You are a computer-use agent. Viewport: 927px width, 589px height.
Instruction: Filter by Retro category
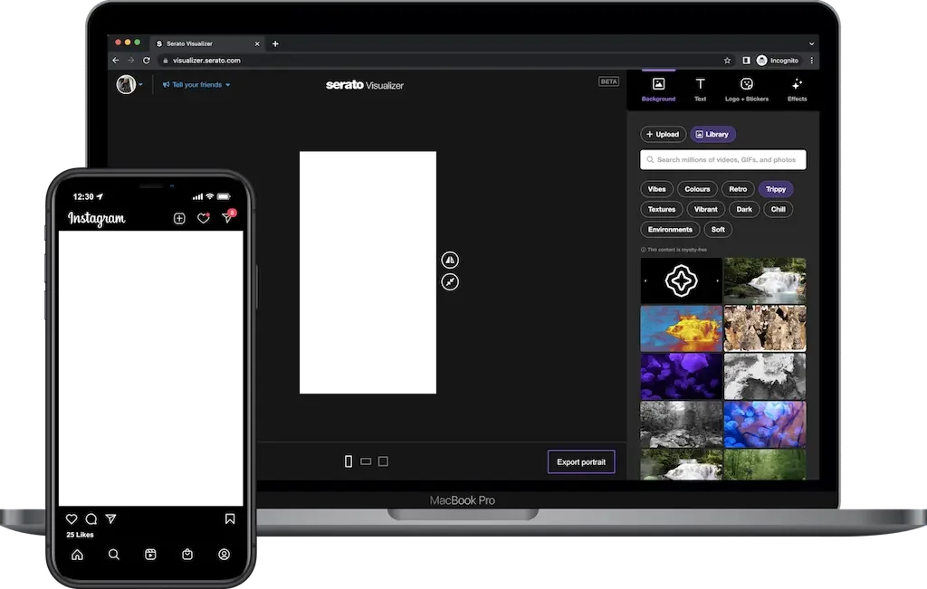pos(738,189)
